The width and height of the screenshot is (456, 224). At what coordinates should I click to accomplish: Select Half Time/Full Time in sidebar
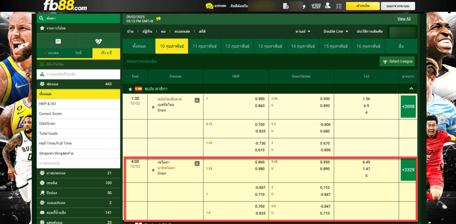click(x=78, y=144)
